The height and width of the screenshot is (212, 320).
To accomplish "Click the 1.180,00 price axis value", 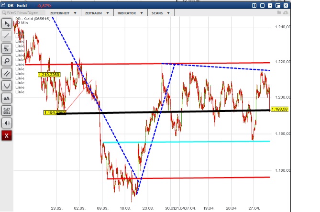I will (x=283, y=134).
